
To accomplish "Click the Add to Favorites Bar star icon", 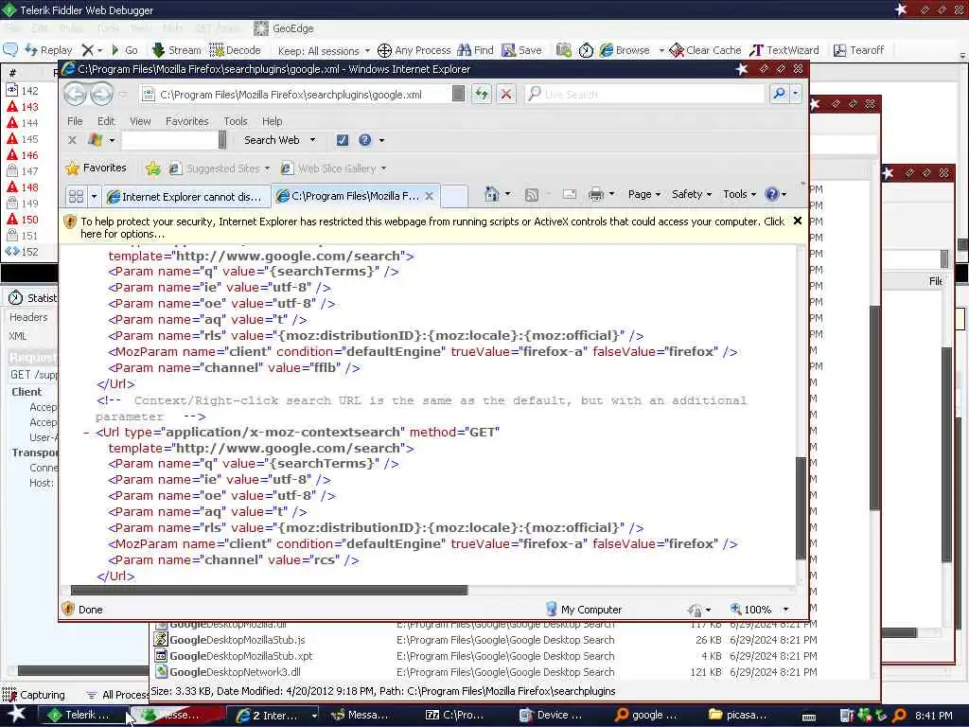I will point(152,168).
